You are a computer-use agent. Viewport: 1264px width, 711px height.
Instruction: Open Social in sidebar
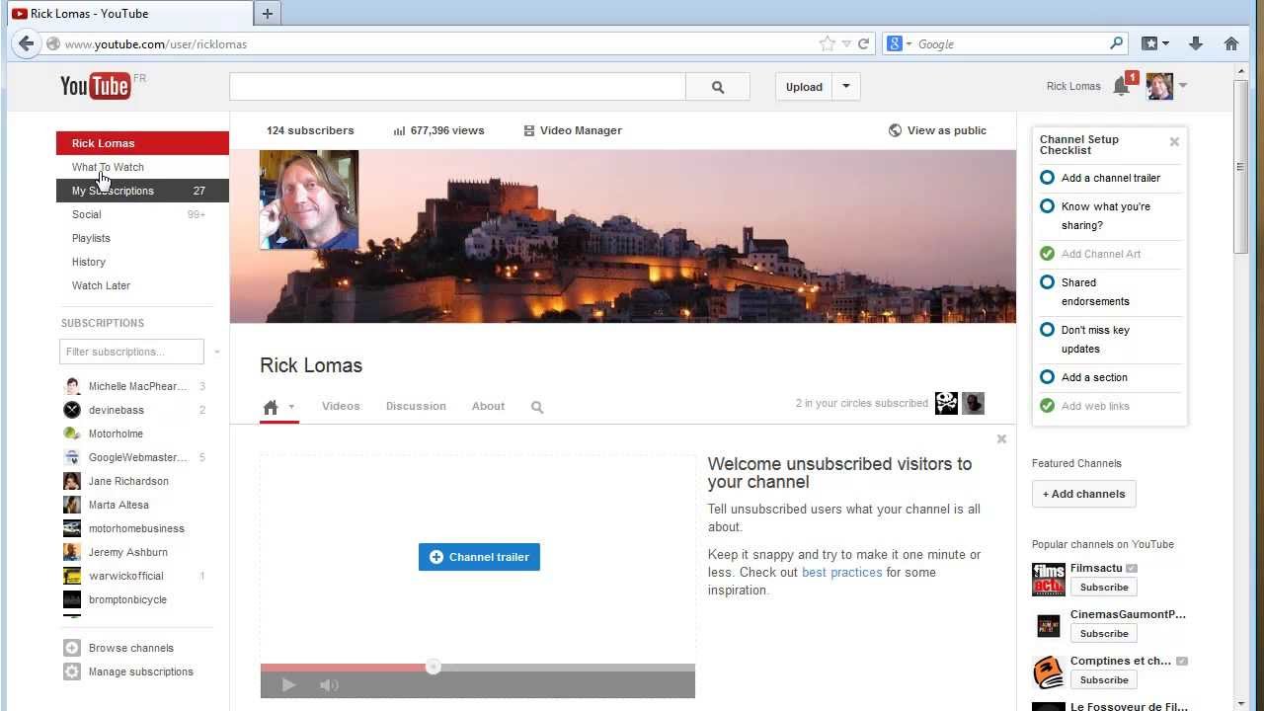(x=142, y=214)
